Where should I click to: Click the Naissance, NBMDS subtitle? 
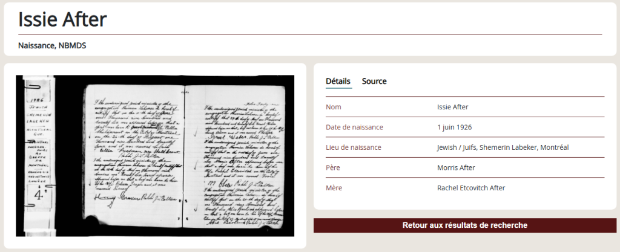[52, 45]
